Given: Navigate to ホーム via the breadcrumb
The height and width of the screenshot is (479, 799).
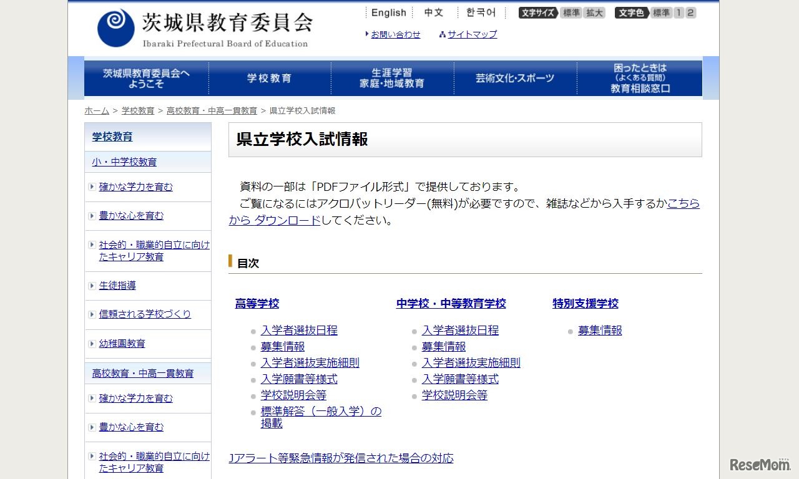Looking at the screenshot, I should [96, 110].
